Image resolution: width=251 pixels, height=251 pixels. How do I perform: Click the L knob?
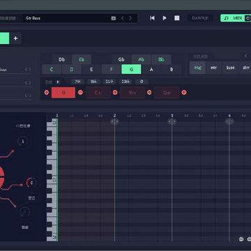click(23, 142)
